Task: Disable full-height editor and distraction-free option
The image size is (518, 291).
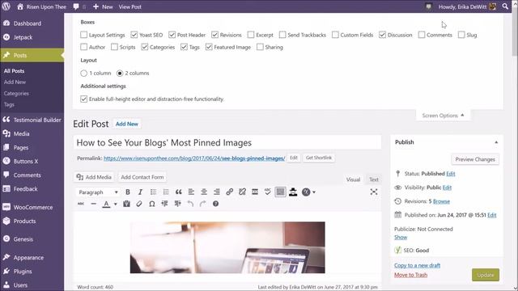Action: tap(84, 99)
